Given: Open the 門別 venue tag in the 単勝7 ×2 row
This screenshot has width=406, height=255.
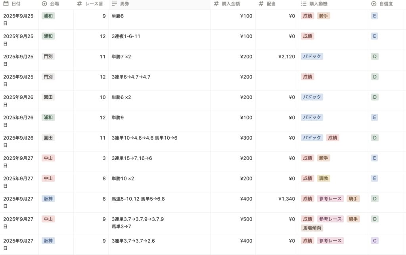Looking at the screenshot, I should [48, 57].
